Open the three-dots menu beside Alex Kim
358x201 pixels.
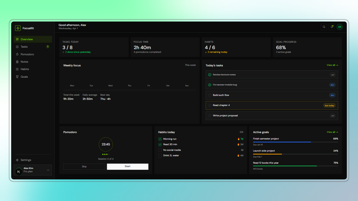point(48,170)
